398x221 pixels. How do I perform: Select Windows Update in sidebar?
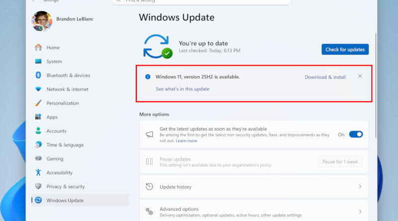coord(80,200)
